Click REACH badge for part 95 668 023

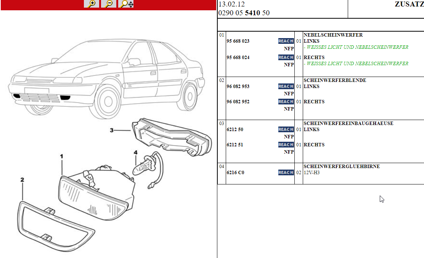[x=286, y=41]
